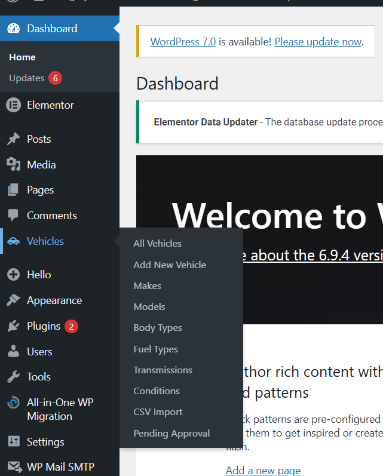The width and height of the screenshot is (383, 476).
Task: Click the Vehicles car icon
Action: (13, 241)
